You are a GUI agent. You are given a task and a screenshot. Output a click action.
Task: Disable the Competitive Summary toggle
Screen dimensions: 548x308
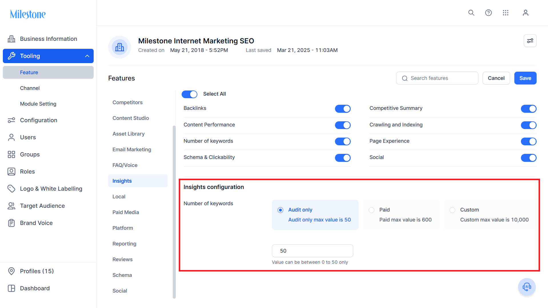click(529, 109)
